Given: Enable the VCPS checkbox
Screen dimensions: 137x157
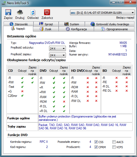Looking at the screenshot, I should point(114,147).
